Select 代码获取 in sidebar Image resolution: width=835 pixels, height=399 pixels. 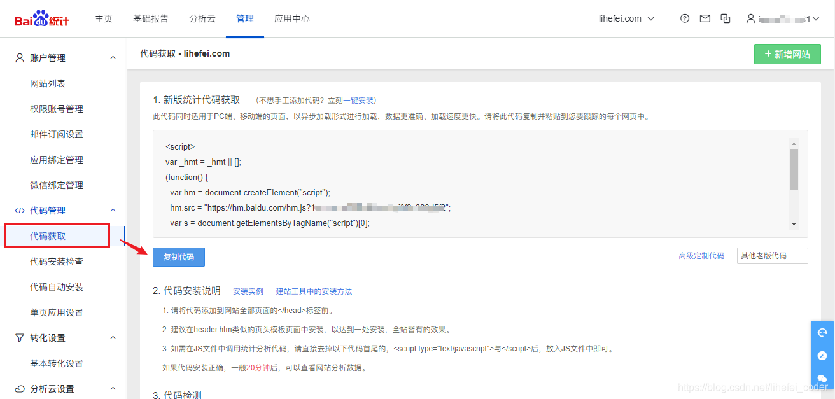point(48,236)
